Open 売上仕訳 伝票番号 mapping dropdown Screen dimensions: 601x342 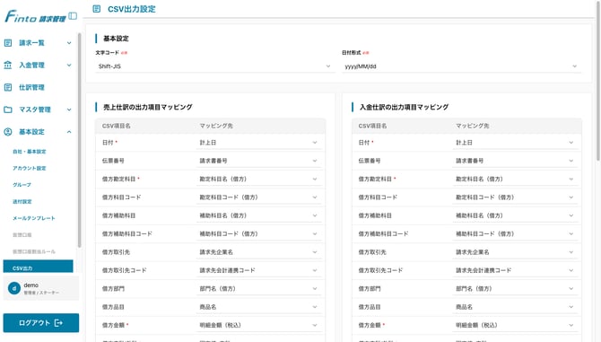258,161
